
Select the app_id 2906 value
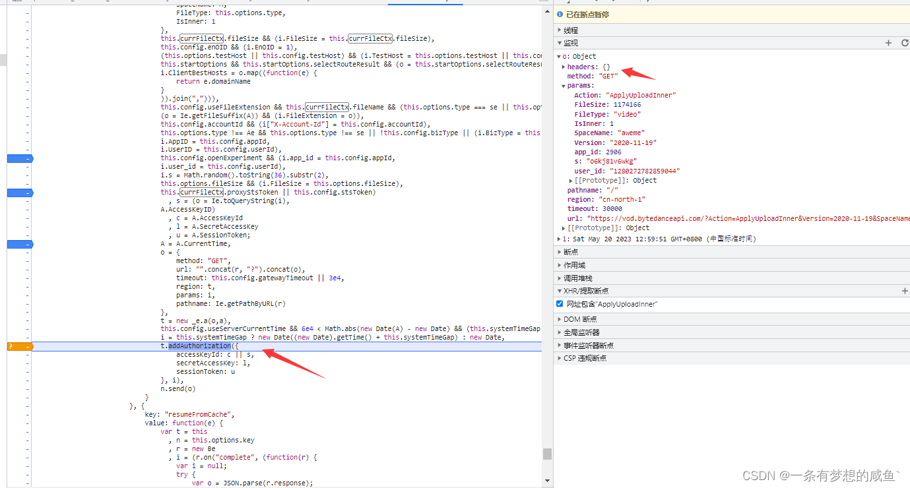coord(613,152)
